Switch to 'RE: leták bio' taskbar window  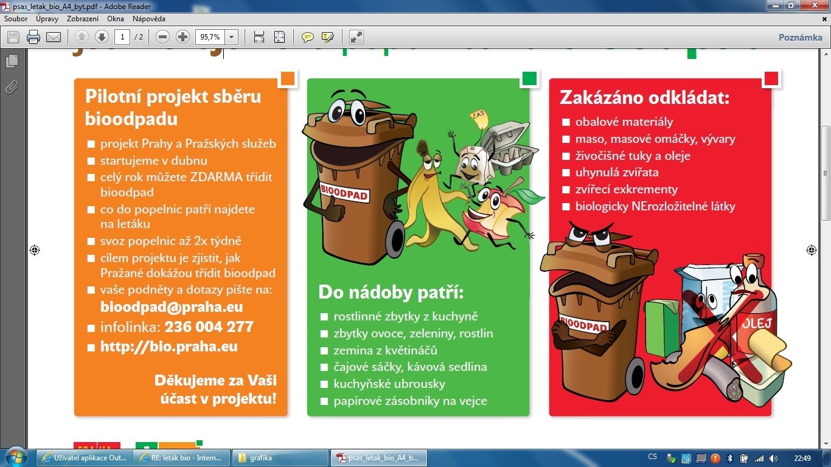pos(183,458)
